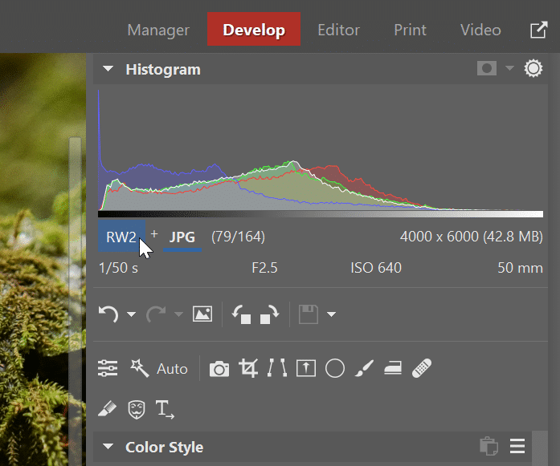Image resolution: width=560 pixels, height=466 pixels.
Task: Click the image count (79/164)
Action: coord(238,237)
